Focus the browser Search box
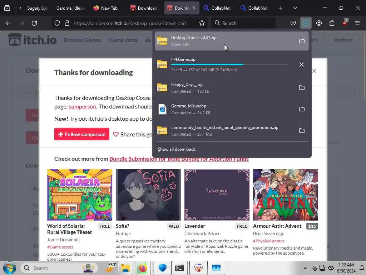366x275 pixels. click(244, 23)
